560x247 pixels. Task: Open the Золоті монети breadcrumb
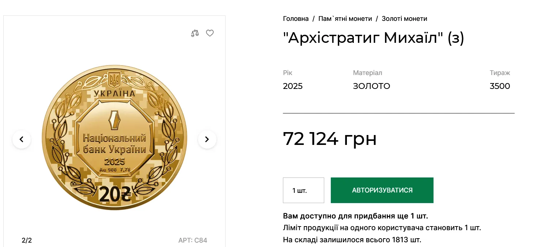(x=404, y=18)
